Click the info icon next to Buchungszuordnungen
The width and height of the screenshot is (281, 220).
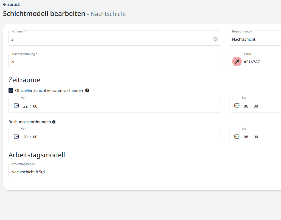[54, 122]
